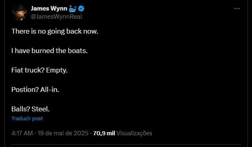Viewport: 252px width, 147px height.
Task: Click the Traduzir post link
Action: (x=27, y=119)
